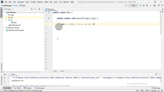164x92 pixels.
Task: Open the Terminal tool window
Action: pyautogui.click(x=27, y=88)
